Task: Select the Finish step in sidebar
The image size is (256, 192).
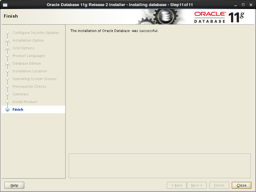Action: click(33, 109)
